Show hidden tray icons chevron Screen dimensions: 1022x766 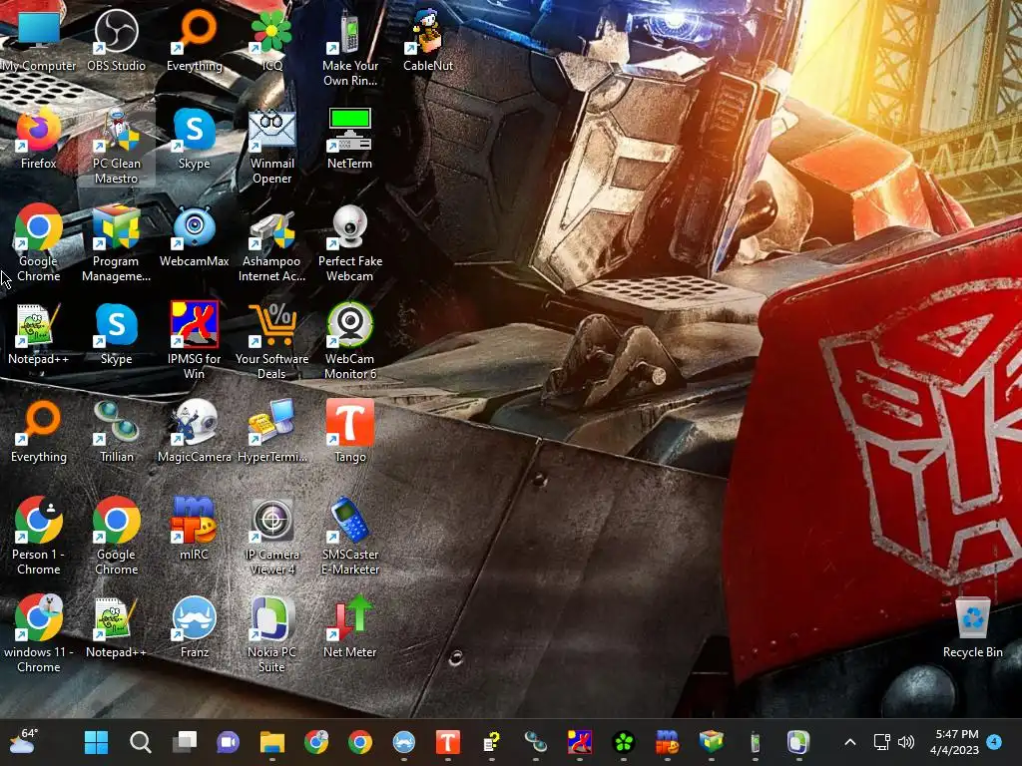coord(850,742)
